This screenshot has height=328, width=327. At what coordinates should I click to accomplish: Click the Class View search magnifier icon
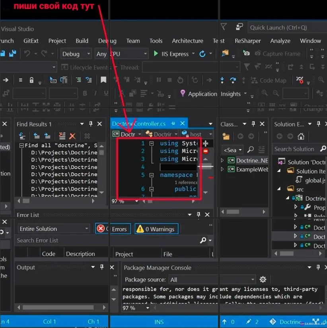[251, 150]
